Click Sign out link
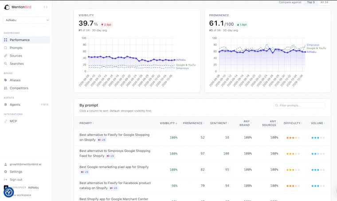This screenshot has height=201, width=337. [16, 180]
